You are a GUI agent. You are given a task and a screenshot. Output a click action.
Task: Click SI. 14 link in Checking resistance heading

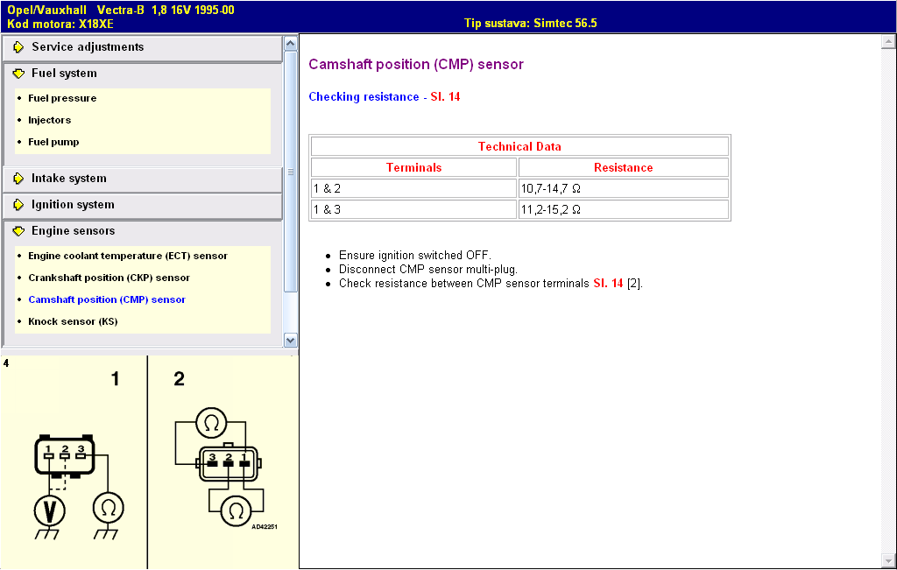pyautogui.click(x=445, y=96)
